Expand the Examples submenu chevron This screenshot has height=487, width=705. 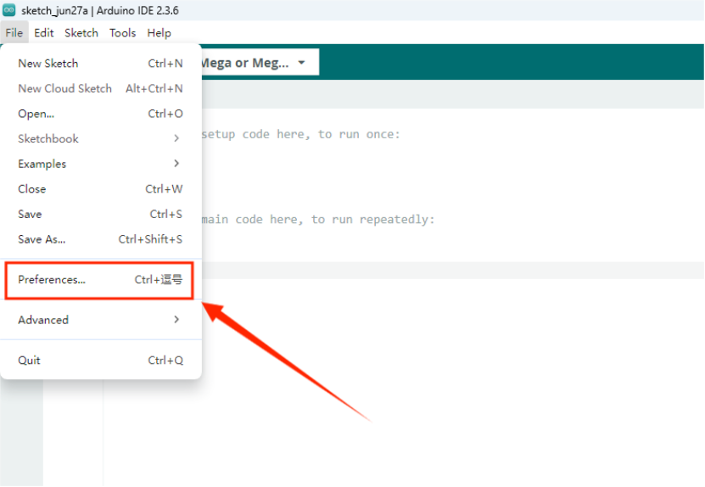pyautogui.click(x=176, y=164)
